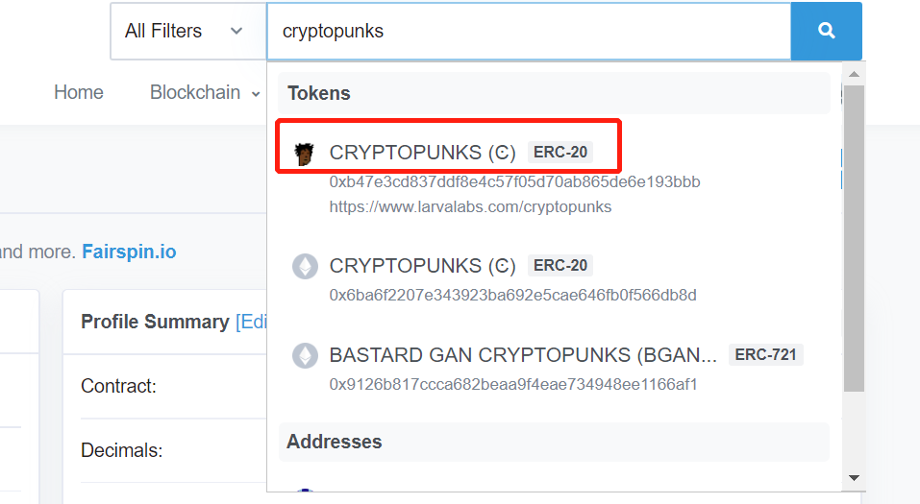Click into the cryptopunks search input field
Image resolution: width=920 pixels, height=504 pixels.
click(x=529, y=31)
